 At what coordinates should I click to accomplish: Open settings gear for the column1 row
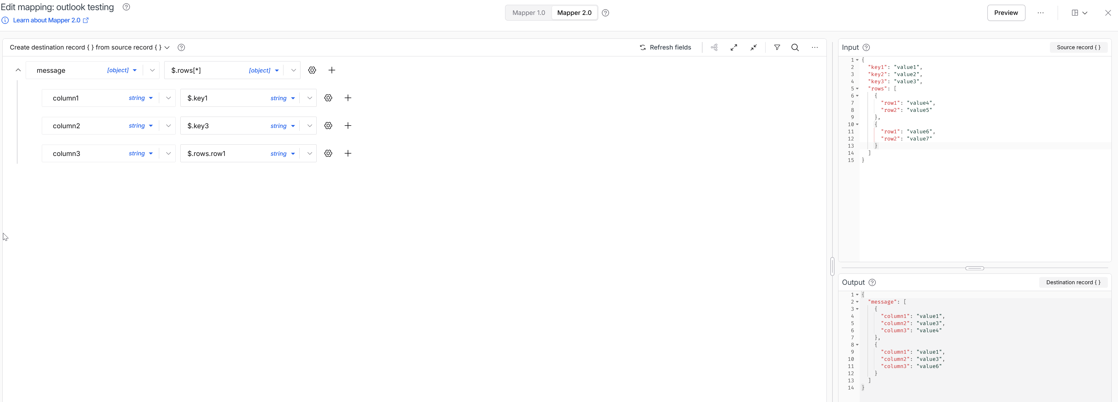[x=328, y=98]
